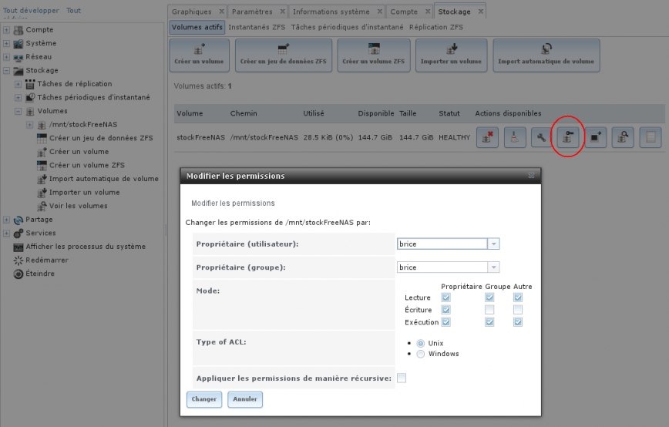This screenshot has width=669, height=427.
Task: Open the Instantanés ZFS sub-tab
Action: coord(257,27)
